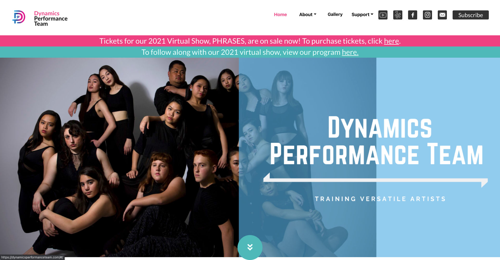
Task: Click the Dynamics Performance Team banner heading
Action: click(377, 141)
